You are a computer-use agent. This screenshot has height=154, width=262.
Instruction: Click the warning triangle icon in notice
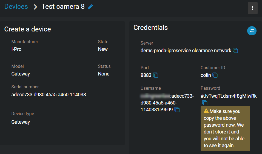206,111
